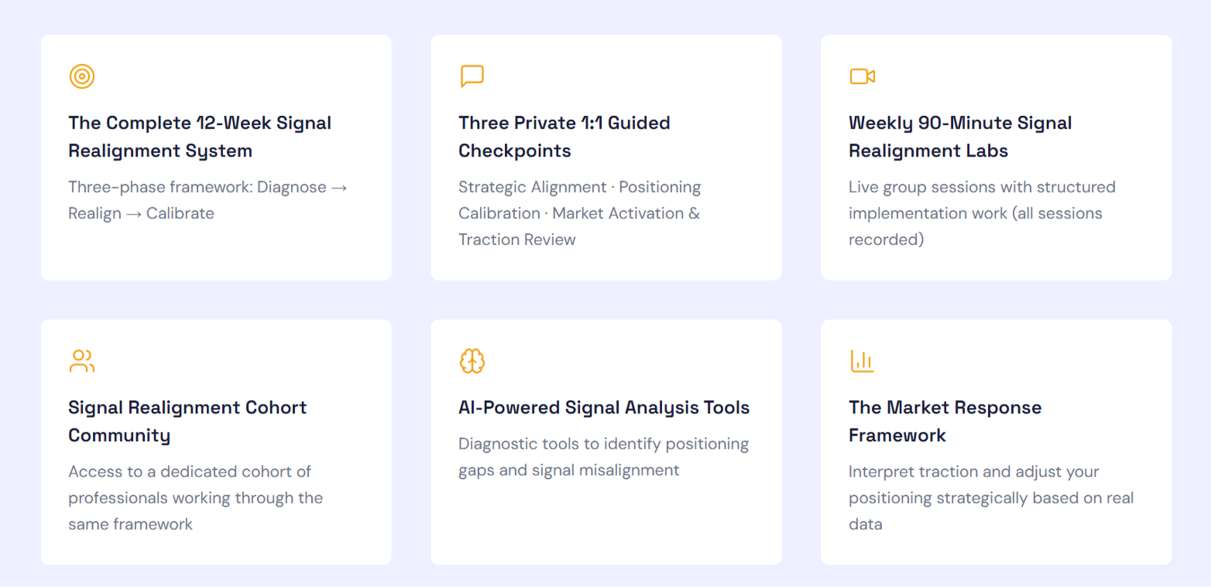Click "The Market Response Framework" heading
1211x587 pixels.
[x=945, y=421]
